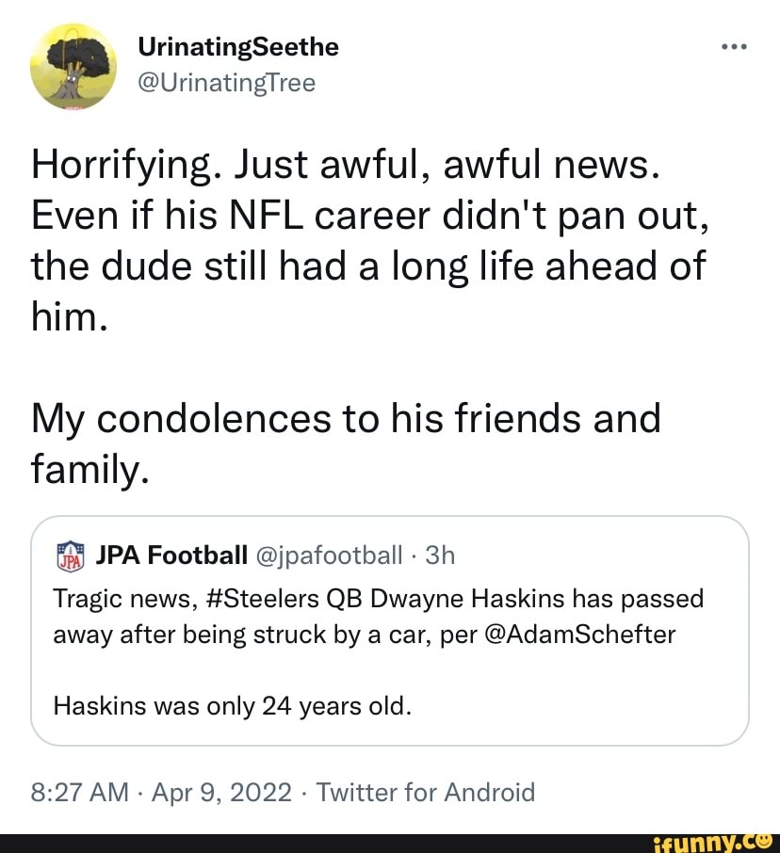This screenshot has width=780, height=853.
Task: Open the @jpafootball handle link
Action: coord(329,555)
